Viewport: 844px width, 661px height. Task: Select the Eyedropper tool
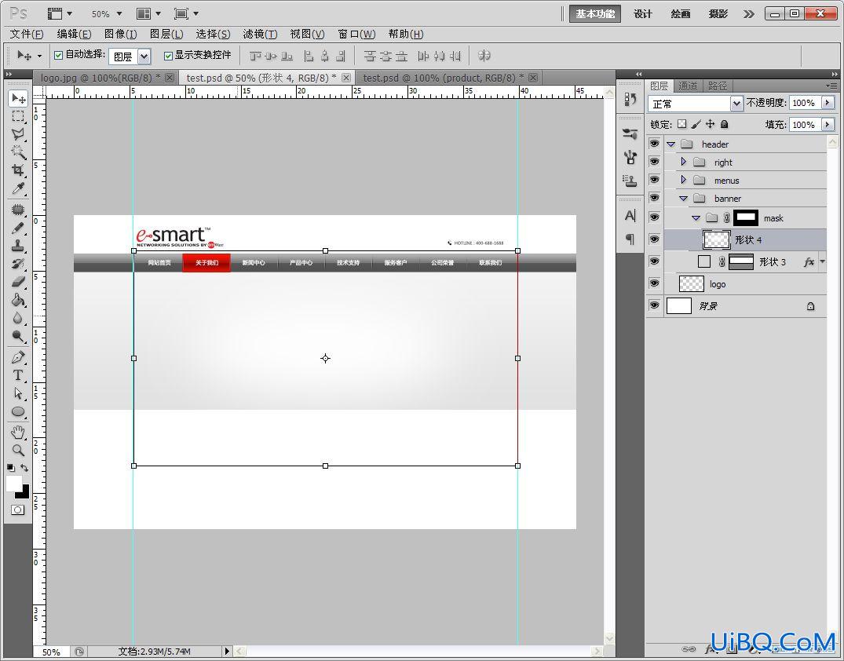pos(18,188)
